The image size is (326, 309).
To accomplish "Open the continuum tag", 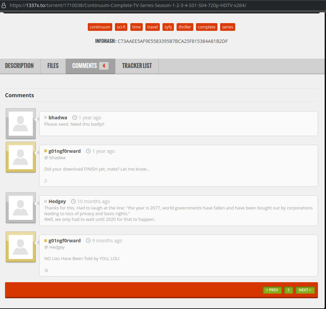I will pos(100,27).
